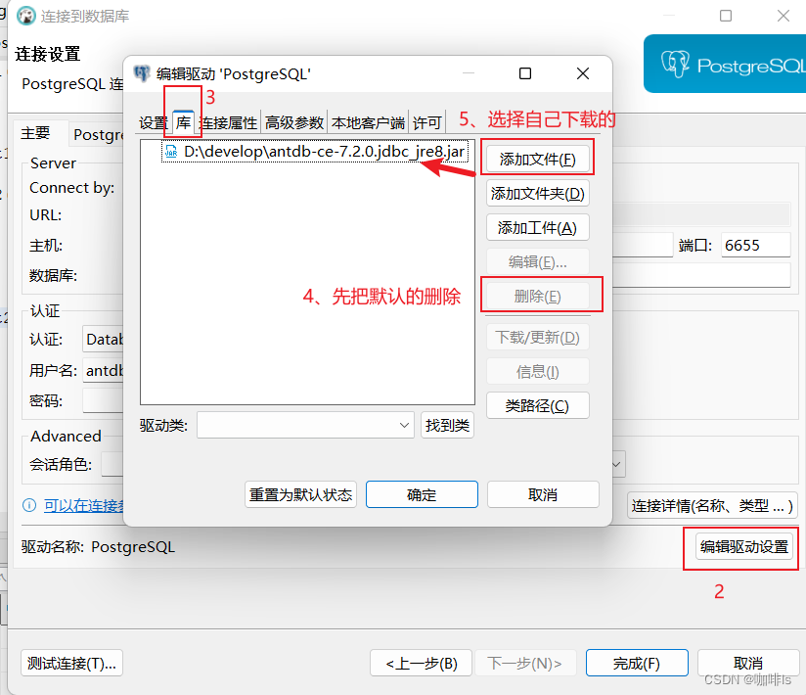Image resolution: width=806 pixels, height=695 pixels.
Task: Select 主要 tab in connection settings window
Action: (35, 133)
